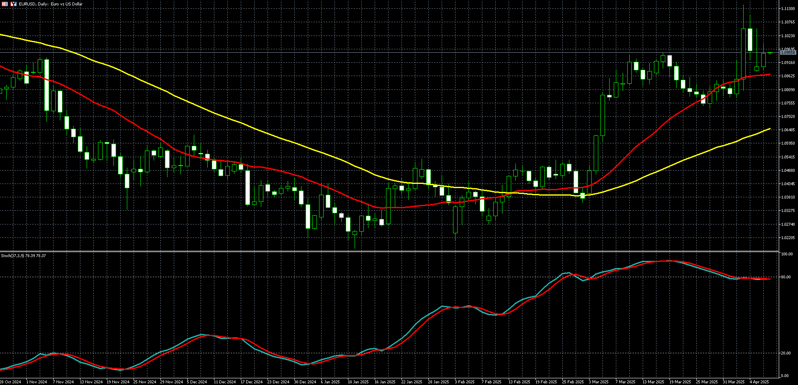Click the latest candle at the right edge
Image resolution: width=798 pixels, height=385 pixels.
click(770, 53)
